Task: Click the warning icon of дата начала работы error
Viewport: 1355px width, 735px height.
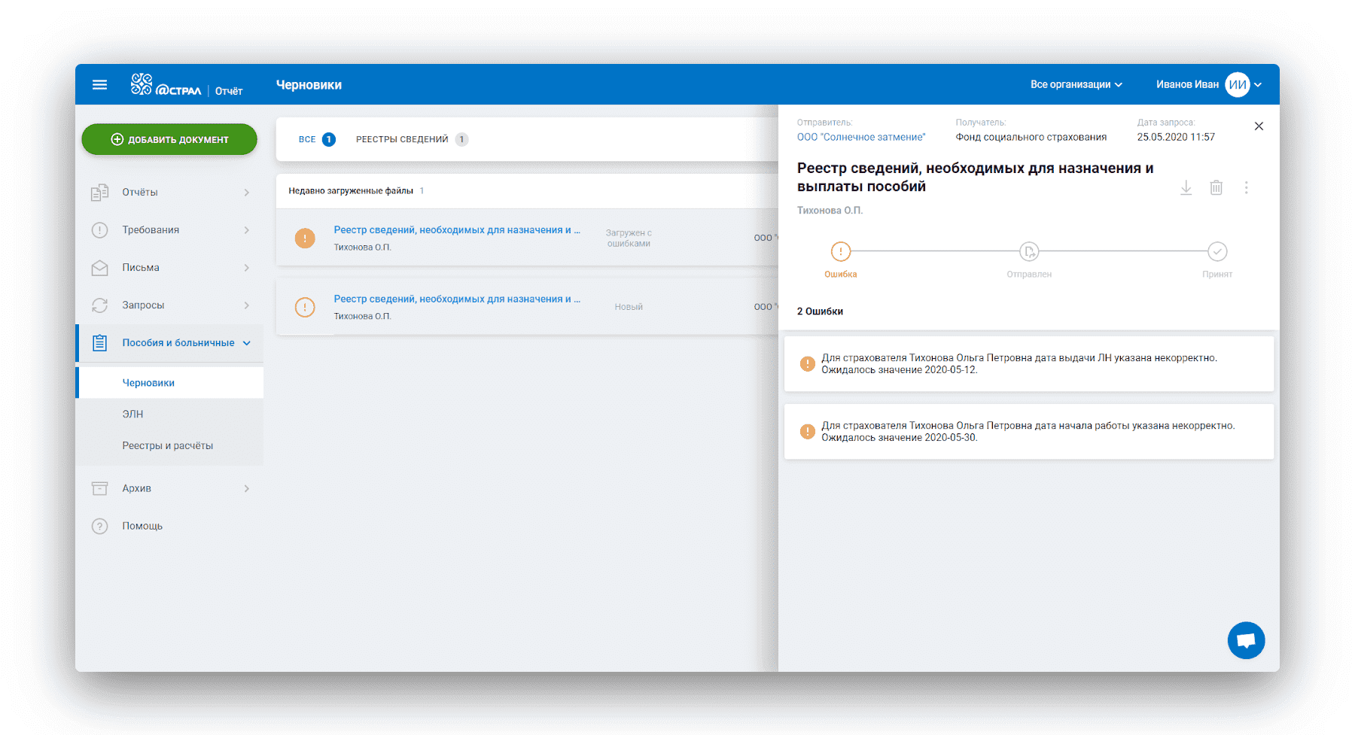Action: (807, 432)
